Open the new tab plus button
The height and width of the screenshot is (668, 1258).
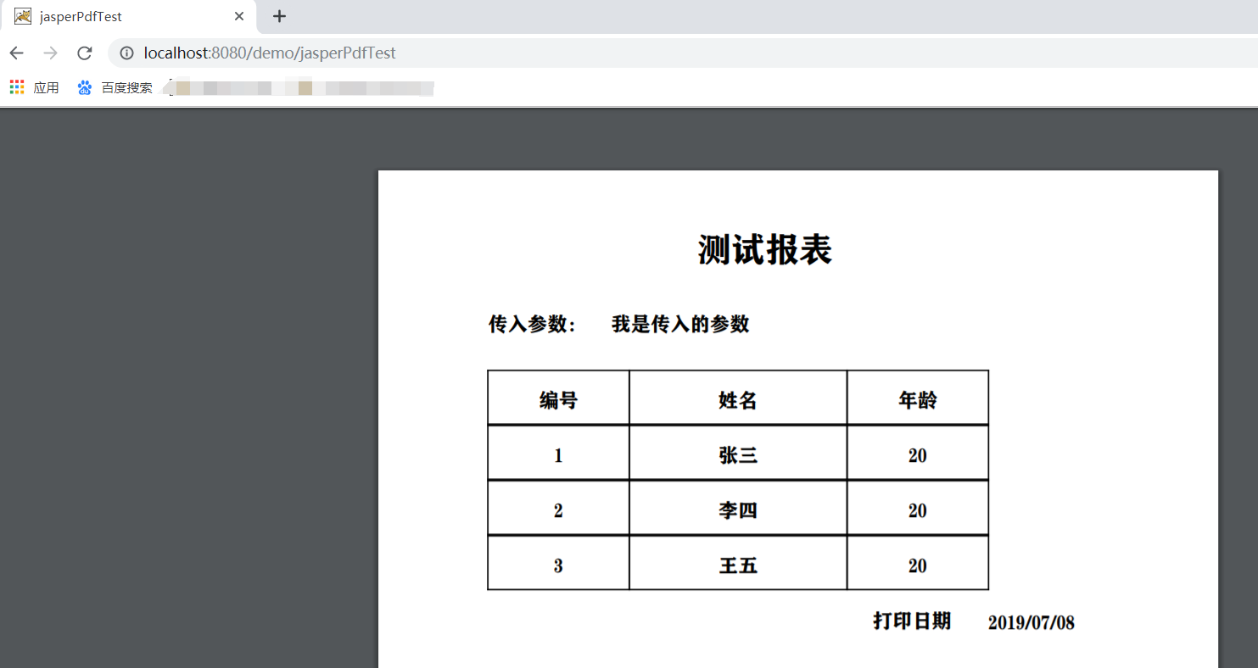coord(279,16)
